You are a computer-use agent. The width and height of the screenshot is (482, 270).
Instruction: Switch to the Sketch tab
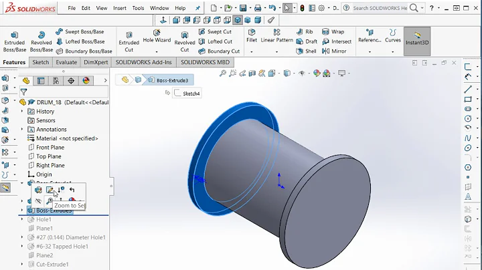pos(41,62)
